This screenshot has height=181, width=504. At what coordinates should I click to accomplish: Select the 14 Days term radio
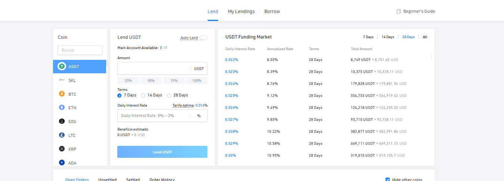143,95
